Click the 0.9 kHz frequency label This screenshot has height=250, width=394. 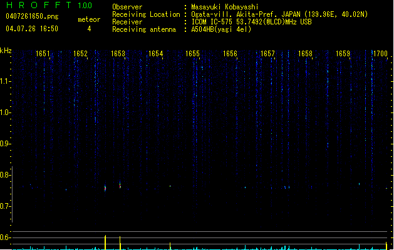coord(5,144)
